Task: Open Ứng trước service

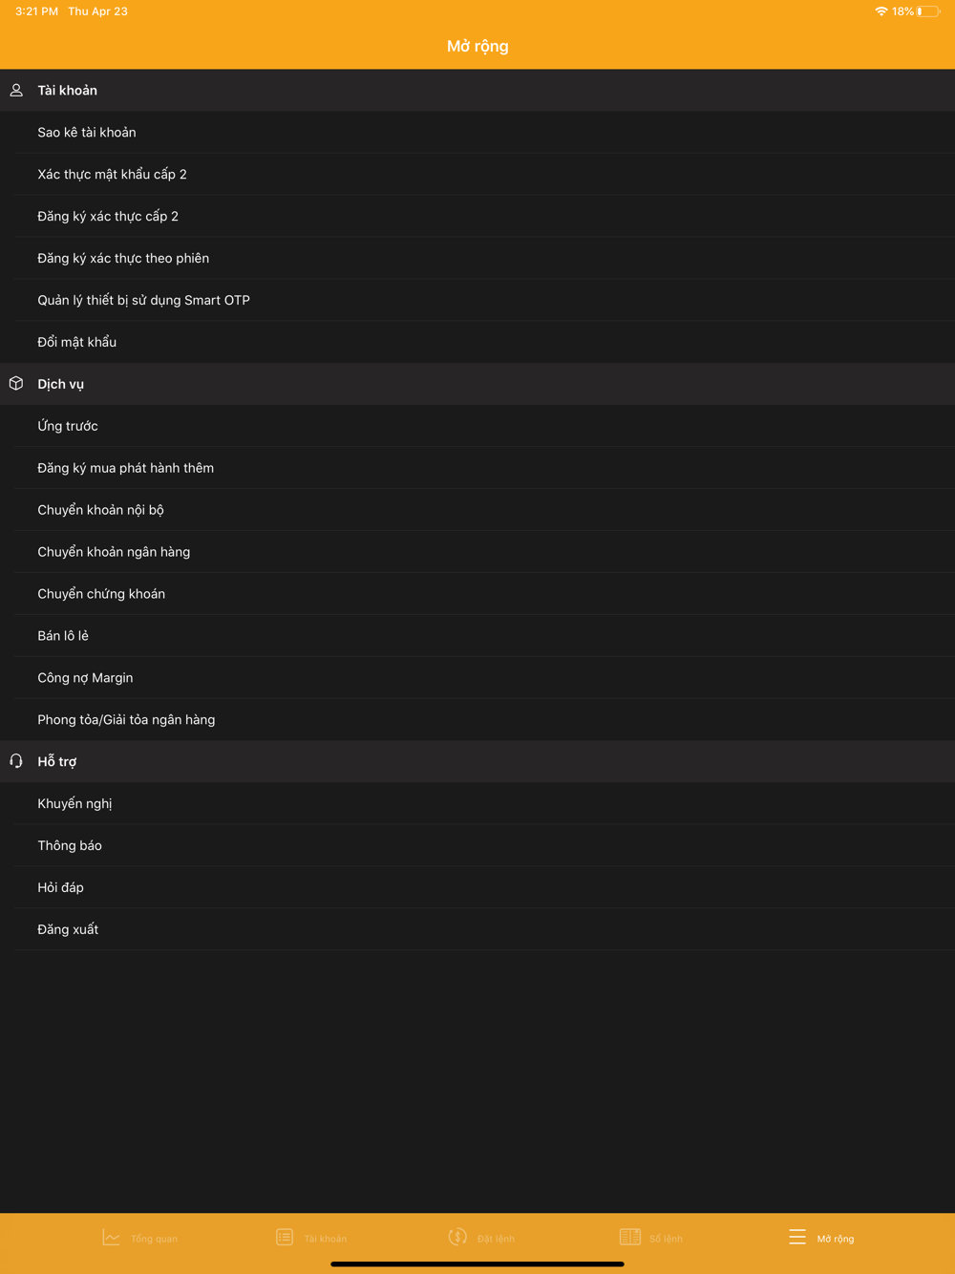Action: tap(68, 426)
